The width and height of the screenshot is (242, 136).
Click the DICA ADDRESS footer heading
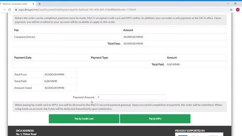tap(25, 131)
